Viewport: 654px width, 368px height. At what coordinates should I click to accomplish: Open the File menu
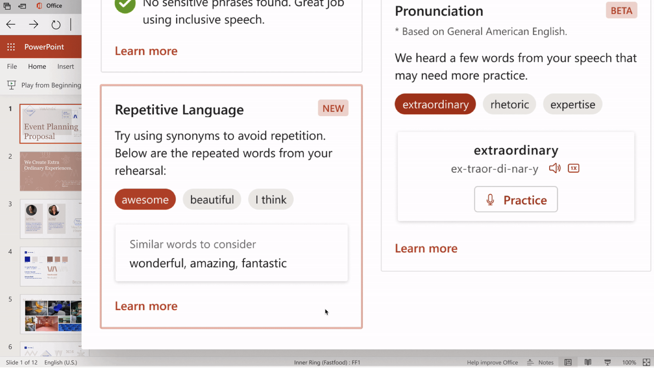coord(12,67)
